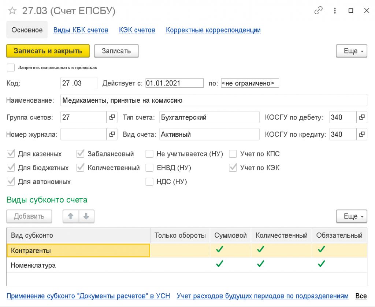
Task: Click the copy link icon in title bar
Action: [318, 11]
